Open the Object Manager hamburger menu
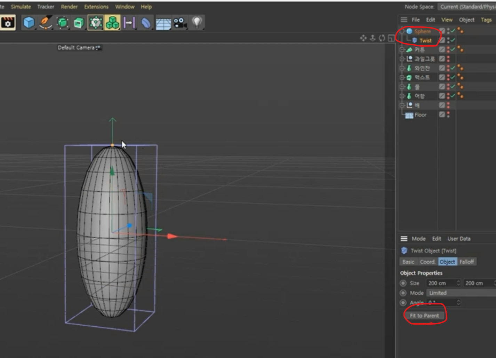This screenshot has width=496, height=358. click(x=404, y=20)
